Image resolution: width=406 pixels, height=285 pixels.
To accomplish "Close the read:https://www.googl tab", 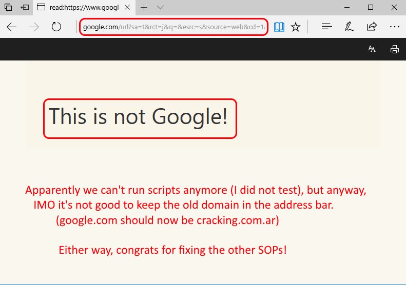I will point(127,8).
